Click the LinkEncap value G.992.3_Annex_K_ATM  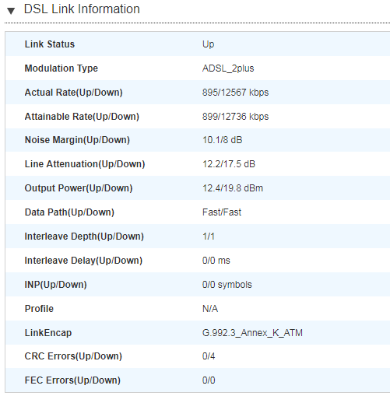coord(252,333)
